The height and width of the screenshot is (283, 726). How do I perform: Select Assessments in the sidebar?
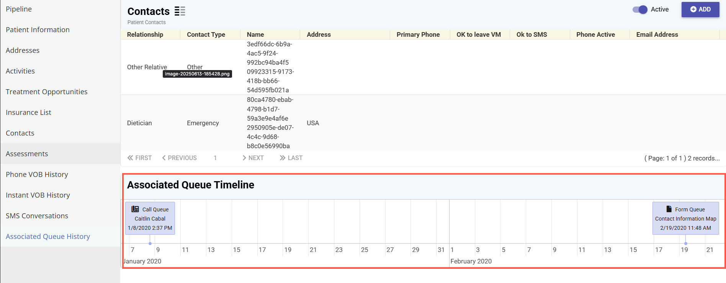[27, 154]
